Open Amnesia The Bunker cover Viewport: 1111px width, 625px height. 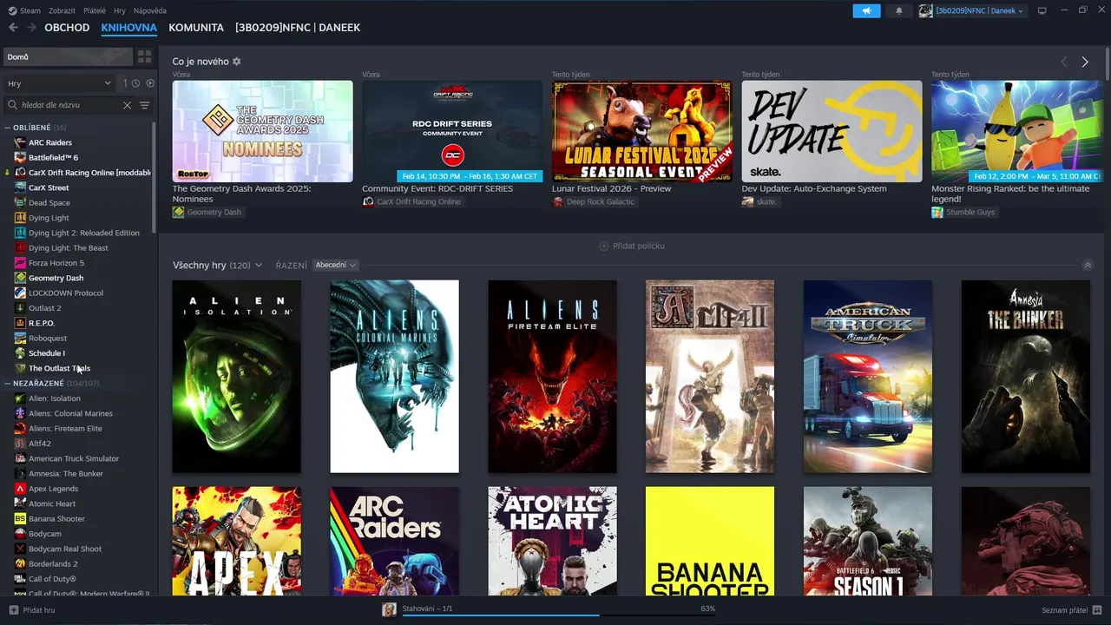[1026, 377]
